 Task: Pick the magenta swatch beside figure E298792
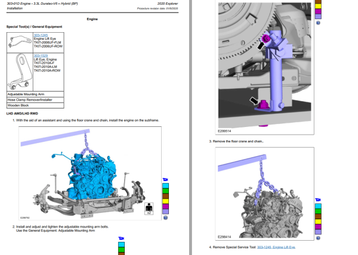165,207
